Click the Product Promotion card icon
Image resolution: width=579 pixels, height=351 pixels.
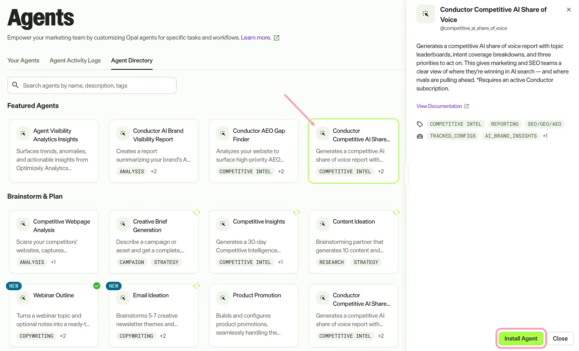point(223,298)
